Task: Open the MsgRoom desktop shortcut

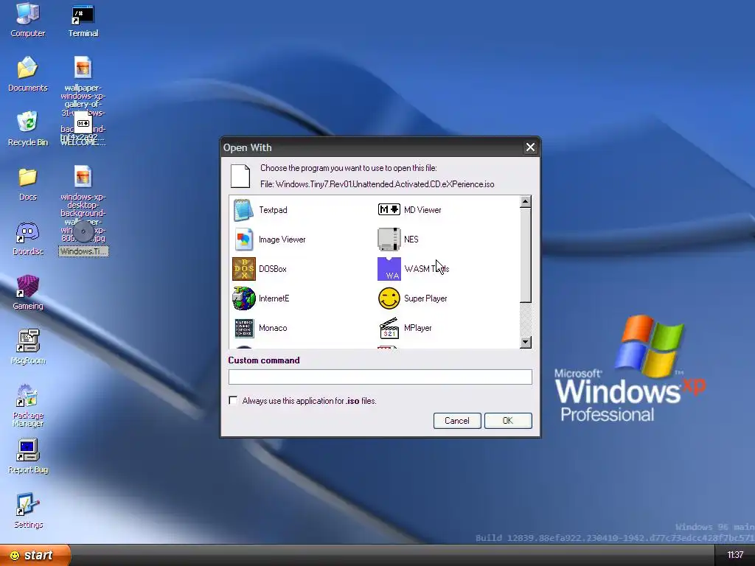Action: coord(27,348)
